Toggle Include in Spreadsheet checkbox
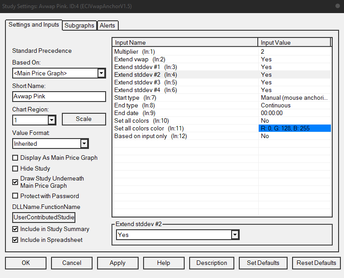344x278 pixels. pos(15,240)
